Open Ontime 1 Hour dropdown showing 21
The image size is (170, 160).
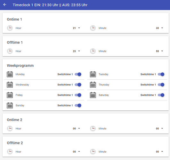(x=76, y=28)
